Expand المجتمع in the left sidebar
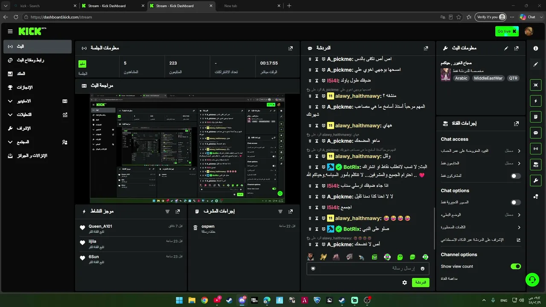 click(38, 142)
